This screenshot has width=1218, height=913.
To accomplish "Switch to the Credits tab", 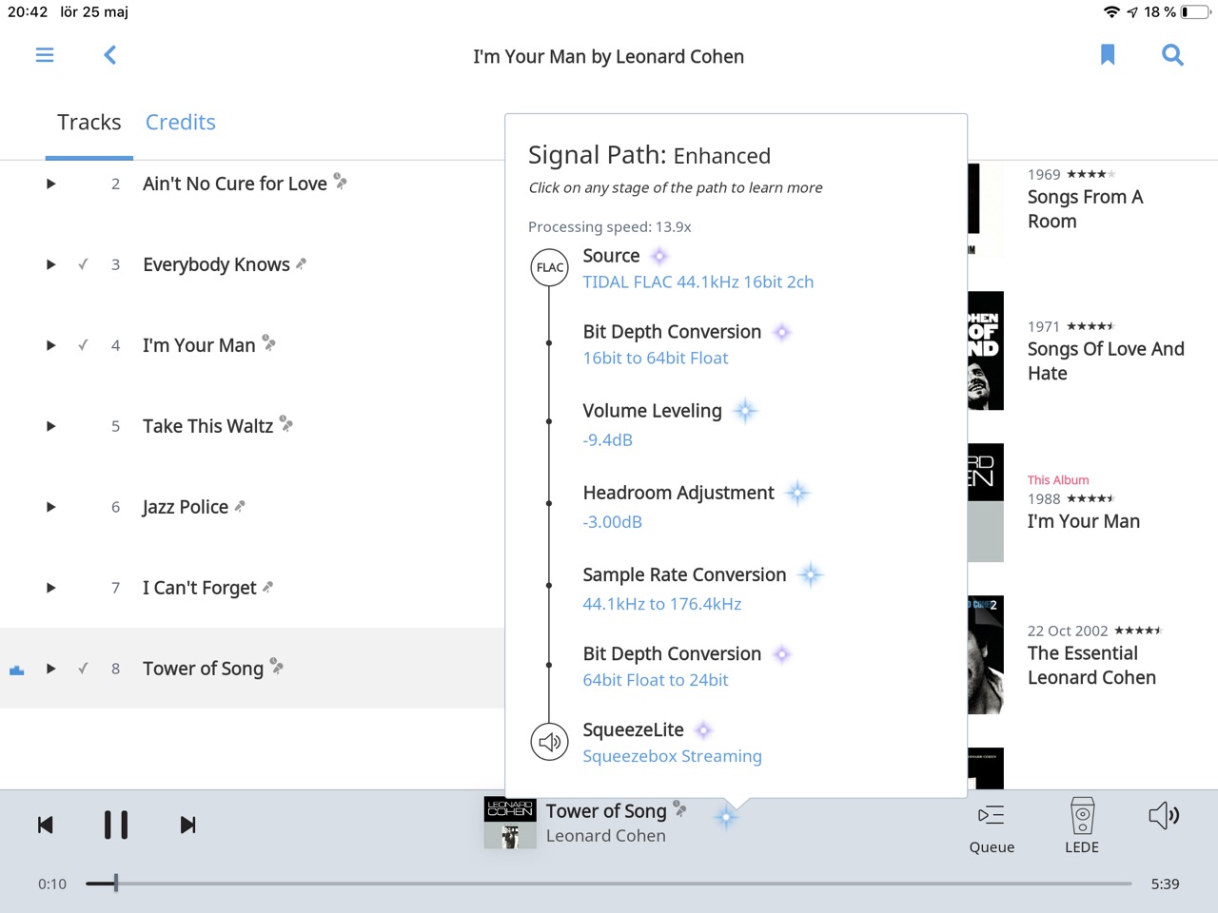I will pos(180,122).
